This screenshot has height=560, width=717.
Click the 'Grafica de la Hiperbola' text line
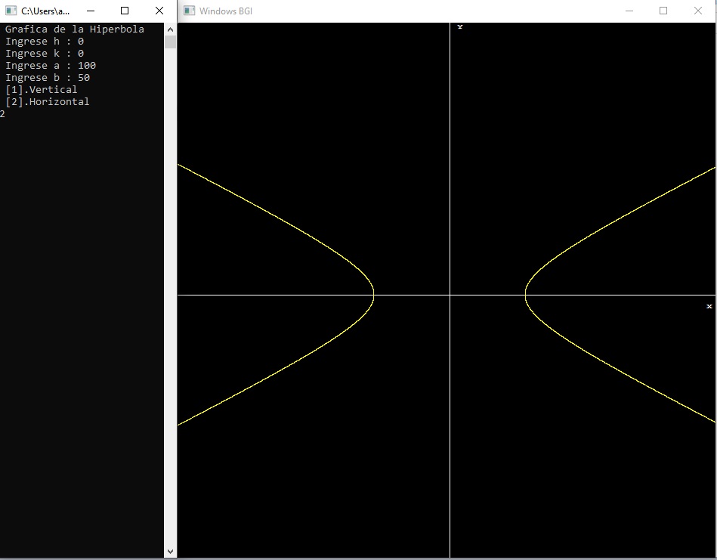(75, 29)
